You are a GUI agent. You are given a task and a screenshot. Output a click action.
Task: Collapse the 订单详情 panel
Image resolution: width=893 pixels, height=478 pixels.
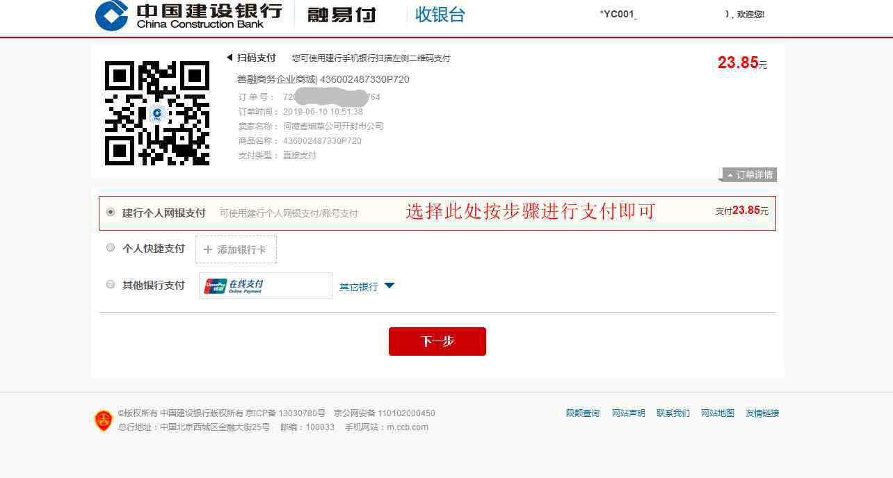point(750,174)
